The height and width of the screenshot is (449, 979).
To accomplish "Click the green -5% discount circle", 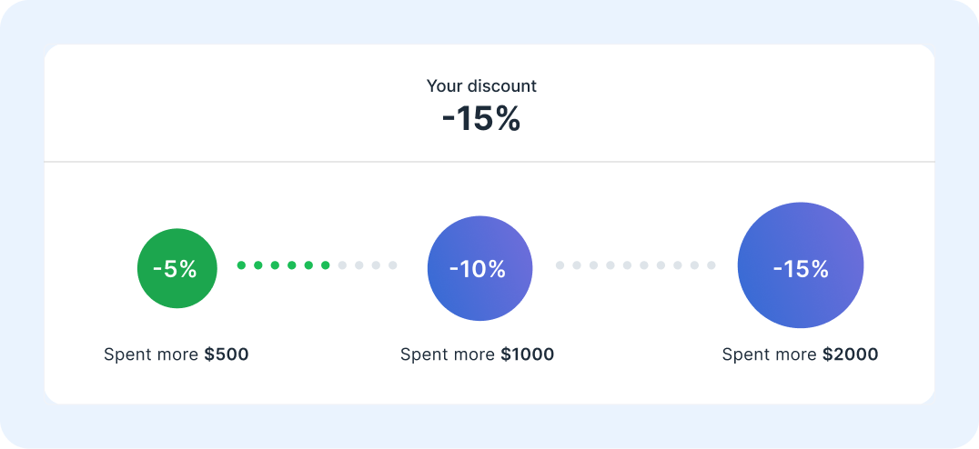I will coord(177,268).
